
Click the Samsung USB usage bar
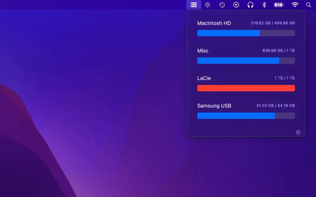point(246,116)
